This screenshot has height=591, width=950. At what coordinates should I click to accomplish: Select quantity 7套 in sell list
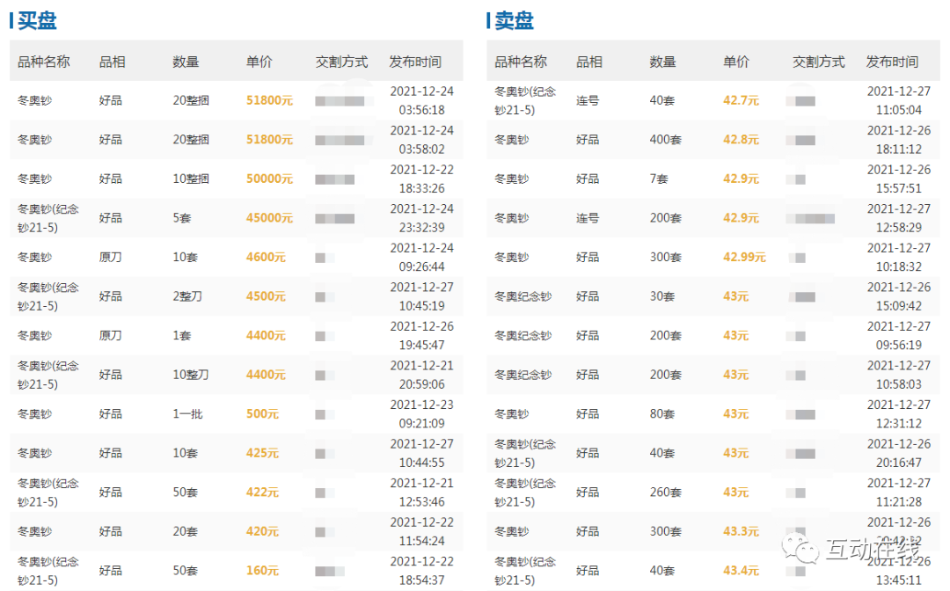pyautogui.click(x=659, y=179)
